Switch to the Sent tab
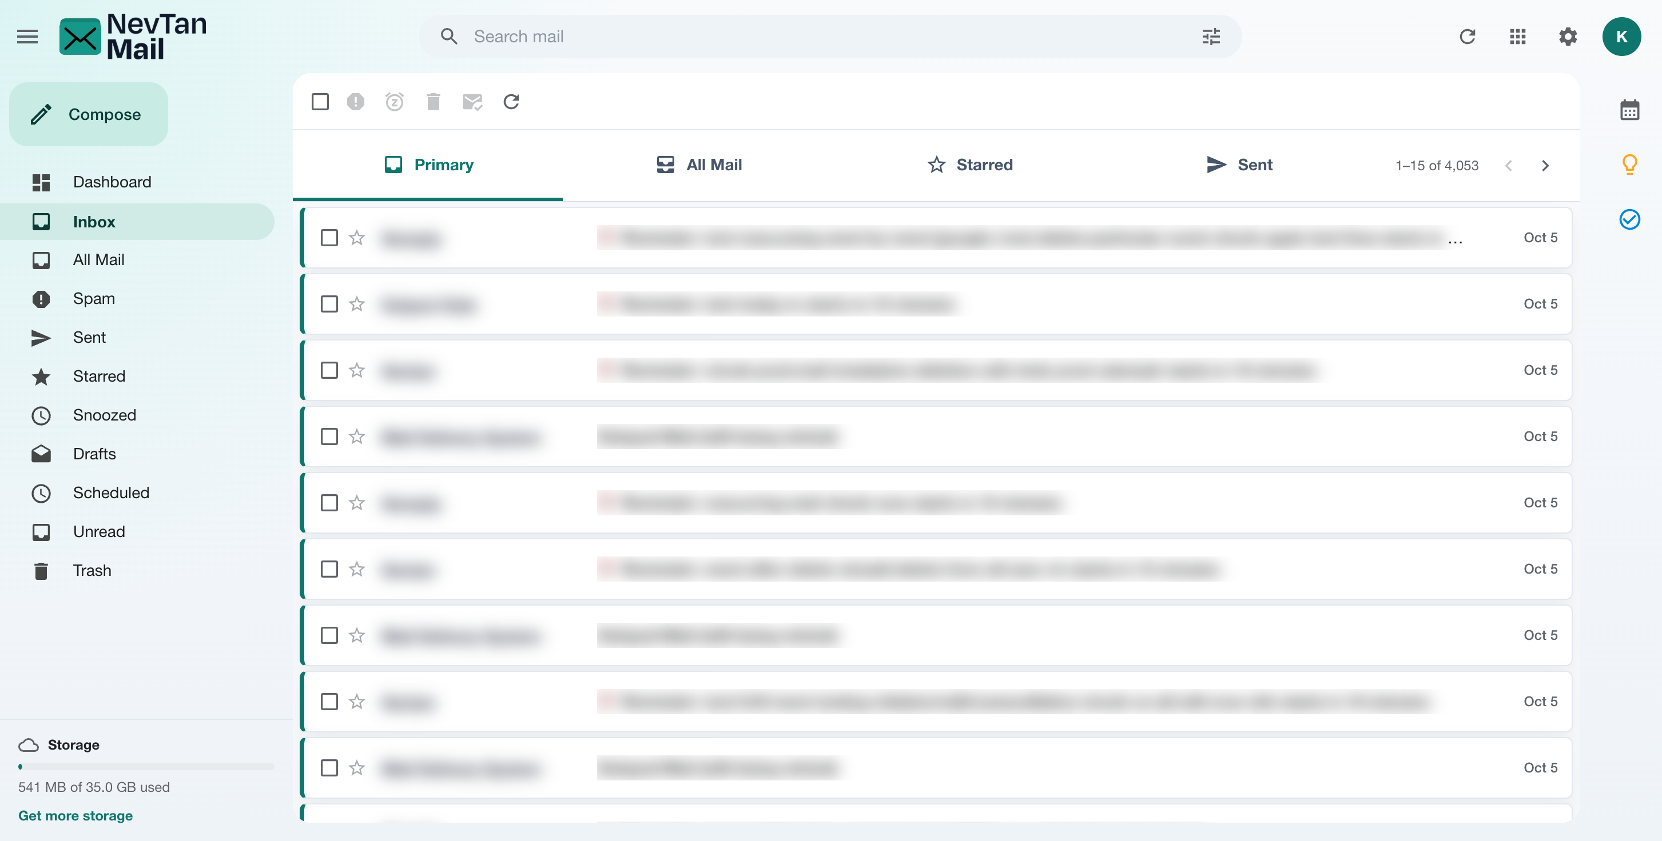Image resolution: width=1662 pixels, height=841 pixels. (1239, 165)
